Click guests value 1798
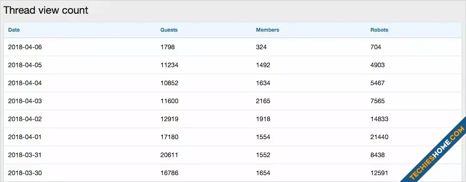The image size is (466, 182). (x=168, y=47)
